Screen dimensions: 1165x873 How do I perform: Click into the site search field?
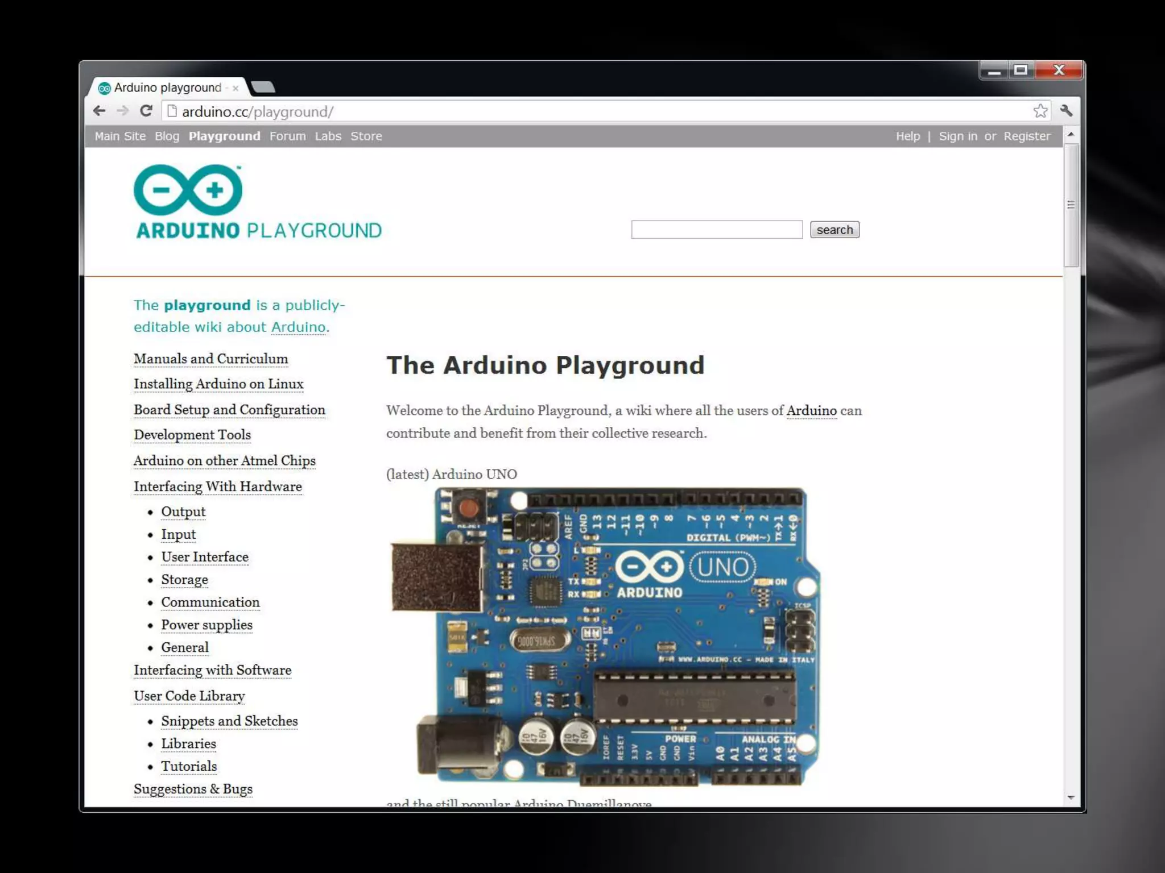point(716,230)
